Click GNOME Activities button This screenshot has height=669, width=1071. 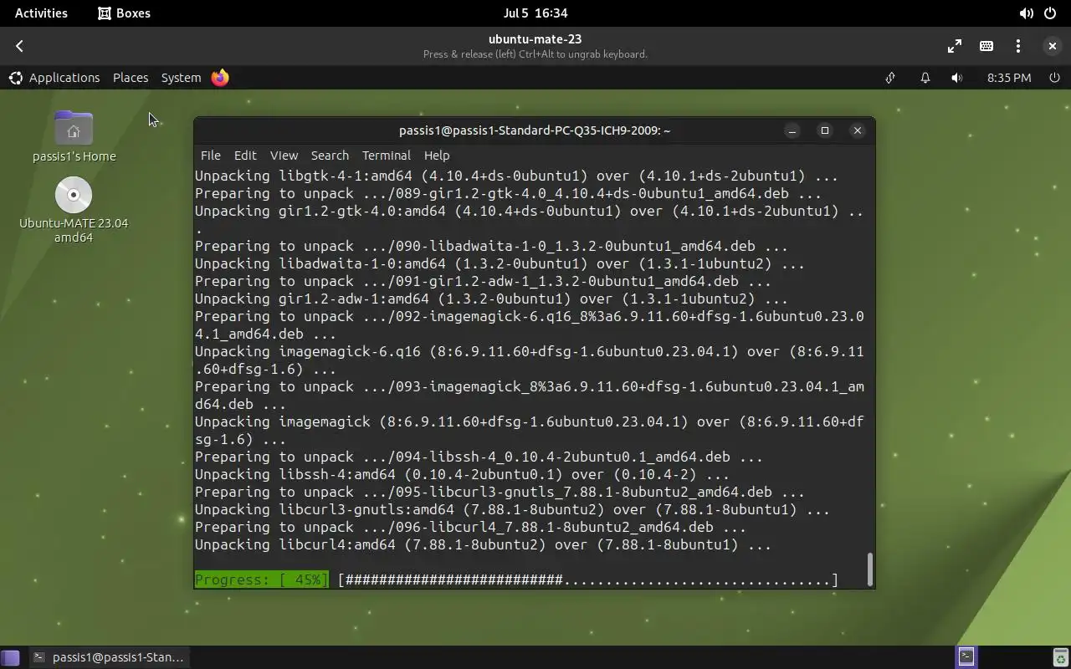pos(41,13)
